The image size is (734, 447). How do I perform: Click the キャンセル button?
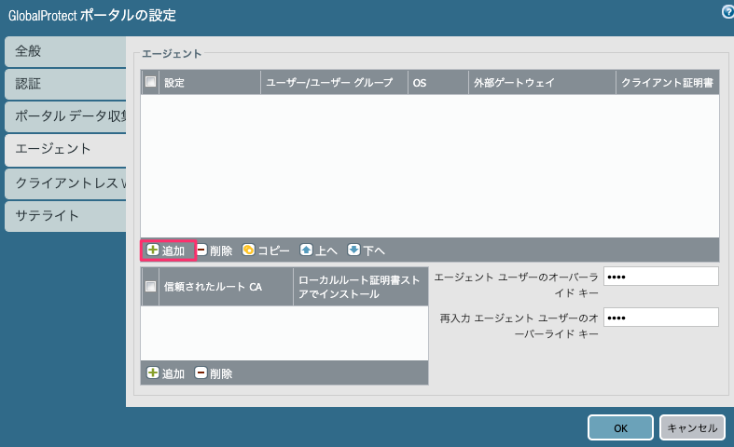692,427
